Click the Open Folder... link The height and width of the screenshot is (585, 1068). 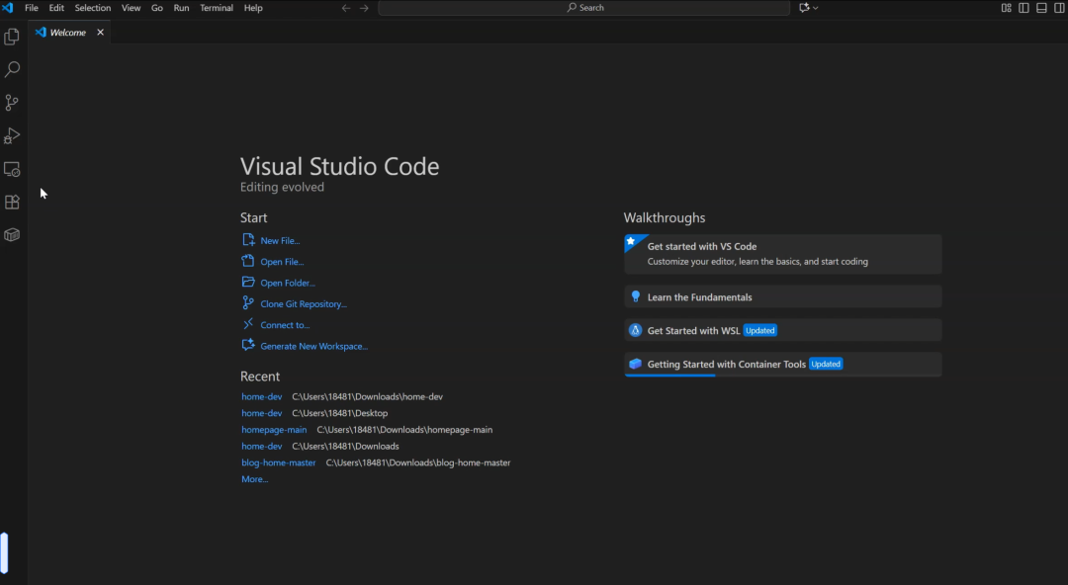288,283
